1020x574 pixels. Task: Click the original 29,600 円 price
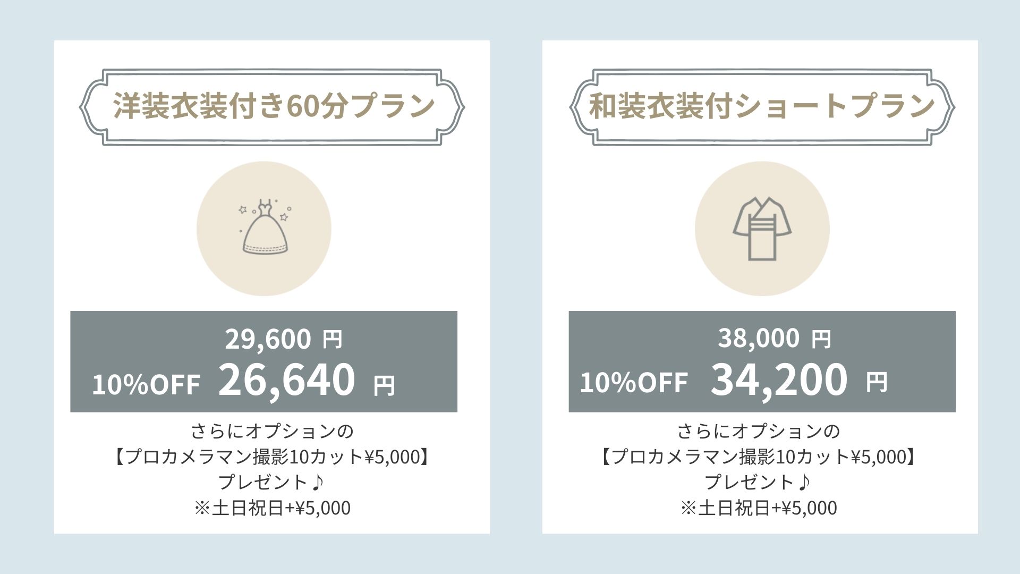pos(284,339)
